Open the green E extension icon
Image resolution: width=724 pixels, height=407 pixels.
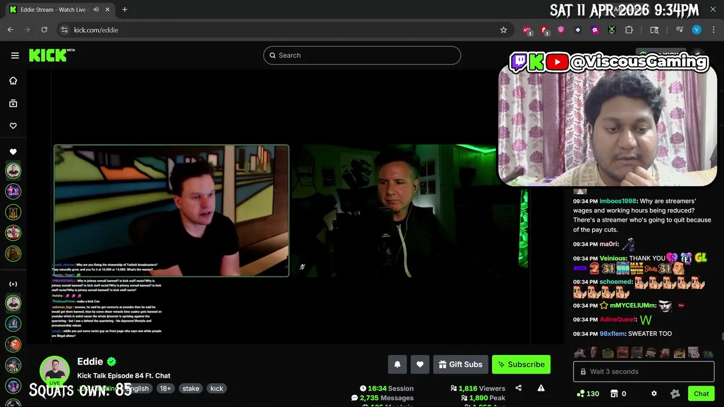click(611, 30)
